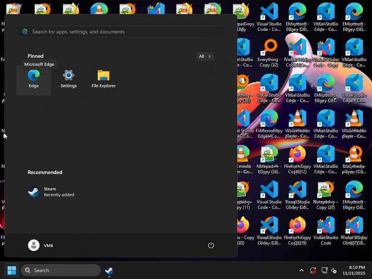Screen dimensions: 372x279
Task: Select Notepad++ - Copy (26) desktop shortcut
Action: 269,160
